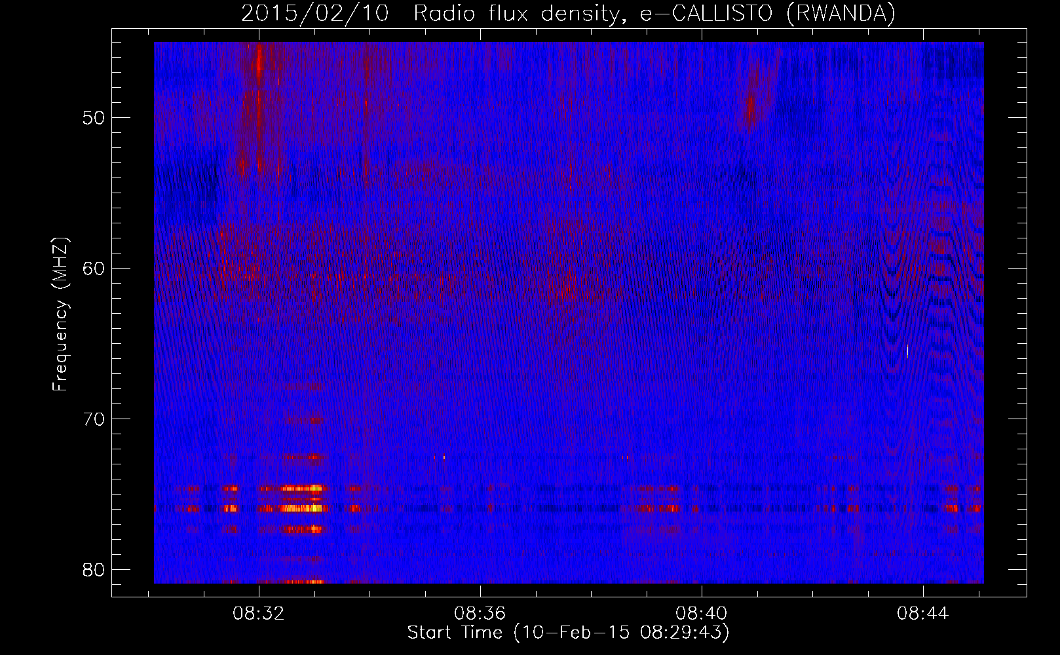This screenshot has height=655, width=1060.
Task: Click the 08:32 time tick label
Action: click(x=259, y=614)
